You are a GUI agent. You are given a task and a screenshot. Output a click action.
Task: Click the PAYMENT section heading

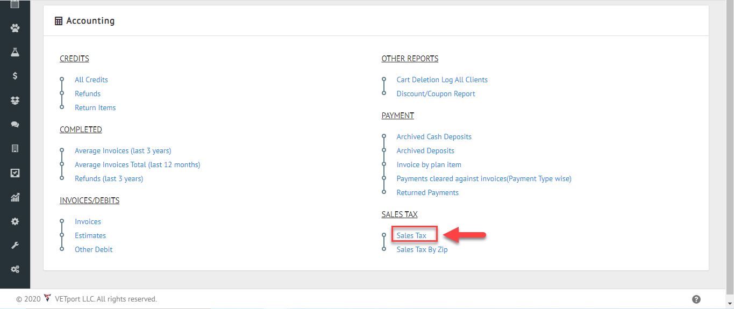pyautogui.click(x=398, y=116)
